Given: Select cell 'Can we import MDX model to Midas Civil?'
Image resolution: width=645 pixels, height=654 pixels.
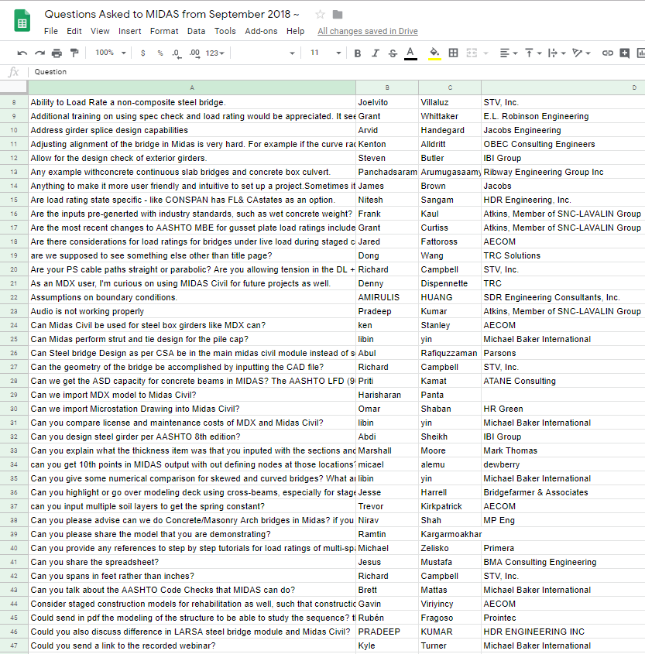Looking at the screenshot, I should (x=192, y=395).
